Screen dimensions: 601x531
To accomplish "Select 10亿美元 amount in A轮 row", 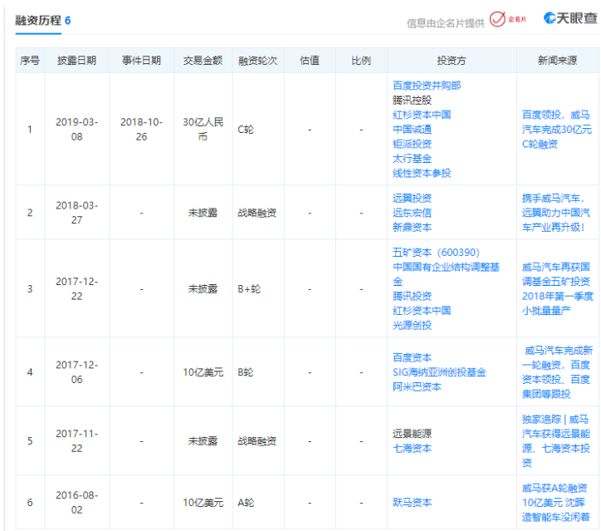I will (x=203, y=502).
